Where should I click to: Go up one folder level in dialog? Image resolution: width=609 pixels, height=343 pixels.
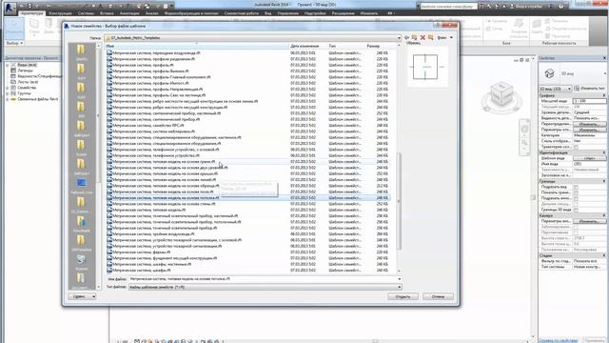click(x=415, y=38)
